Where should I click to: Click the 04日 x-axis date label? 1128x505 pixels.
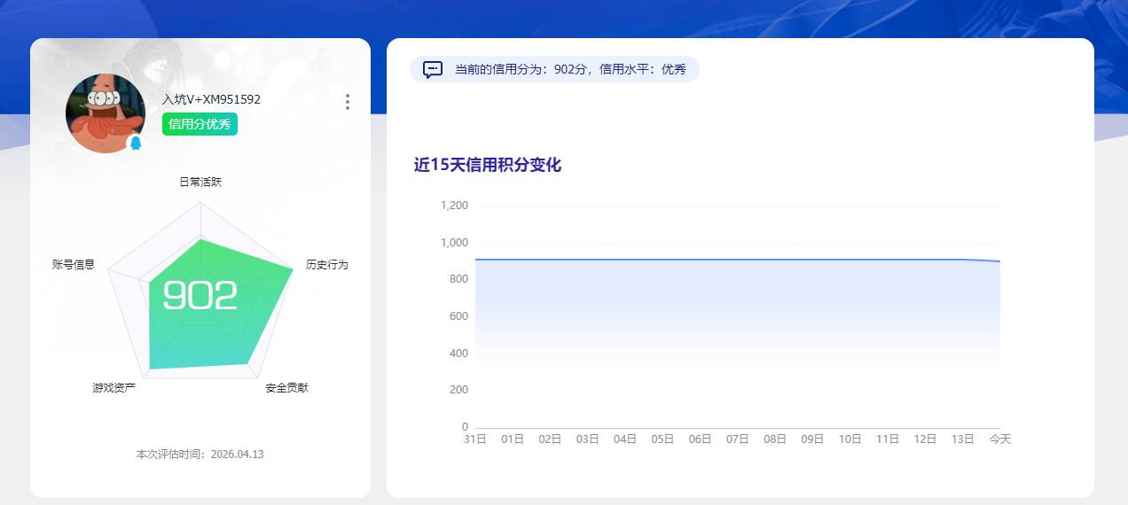(x=625, y=439)
